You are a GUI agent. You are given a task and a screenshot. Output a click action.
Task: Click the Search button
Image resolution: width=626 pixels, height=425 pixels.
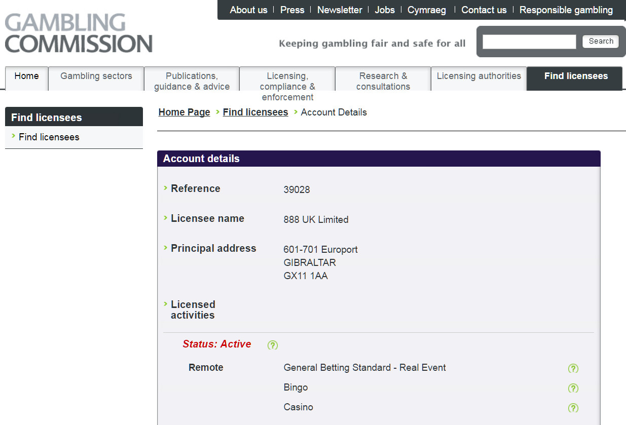click(x=600, y=41)
